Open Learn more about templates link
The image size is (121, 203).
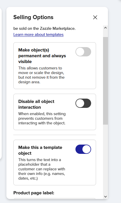click(39, 35)
